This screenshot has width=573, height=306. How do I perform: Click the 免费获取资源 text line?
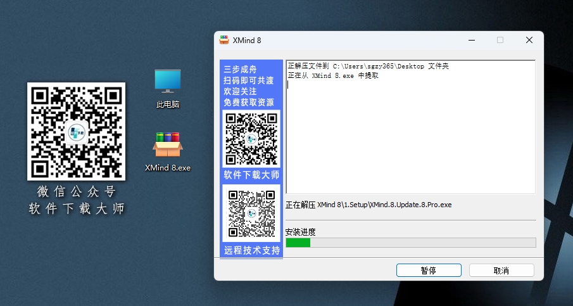point(248,103)
